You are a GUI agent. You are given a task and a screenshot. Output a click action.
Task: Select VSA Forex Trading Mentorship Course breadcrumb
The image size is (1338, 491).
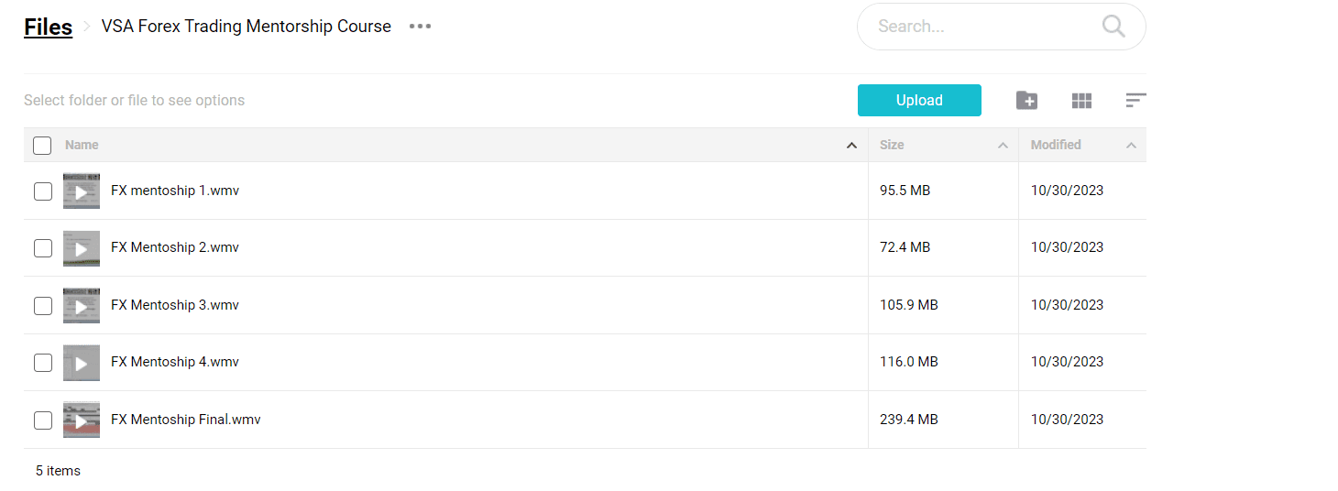click(x=247, y=27)
